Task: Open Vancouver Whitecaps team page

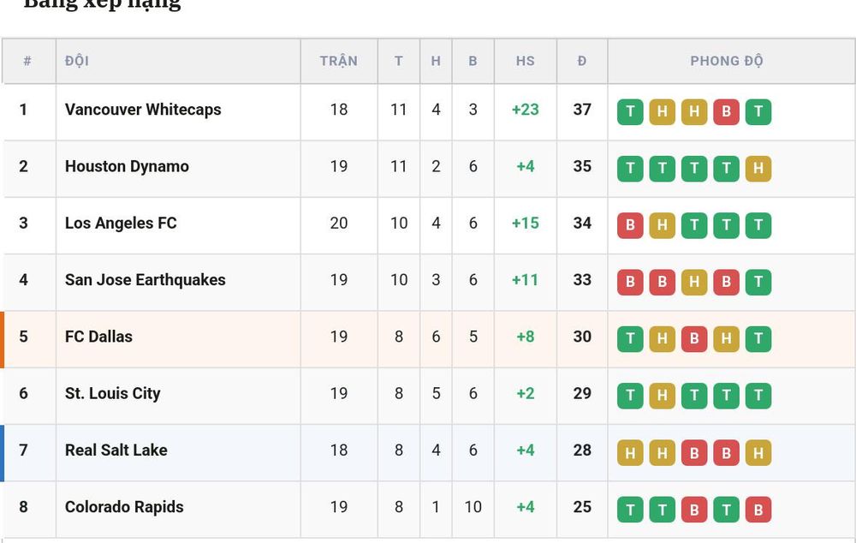Action: click(x=143, y=110)
